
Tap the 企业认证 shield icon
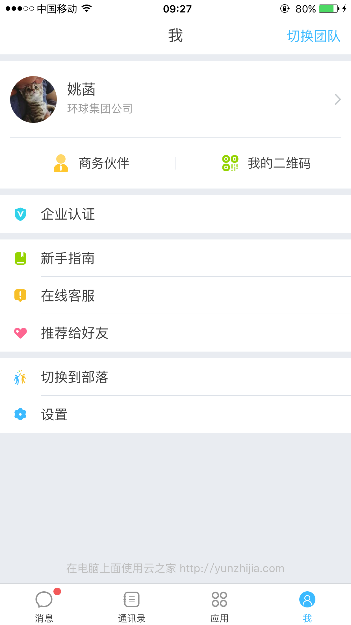coord(20,214)
